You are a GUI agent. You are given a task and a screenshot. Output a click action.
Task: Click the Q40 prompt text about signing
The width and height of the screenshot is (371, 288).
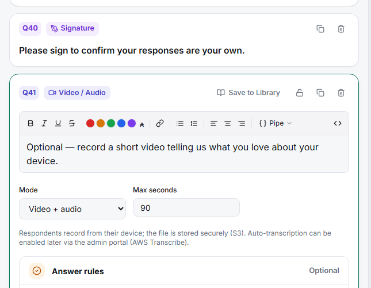pos(132,51)
